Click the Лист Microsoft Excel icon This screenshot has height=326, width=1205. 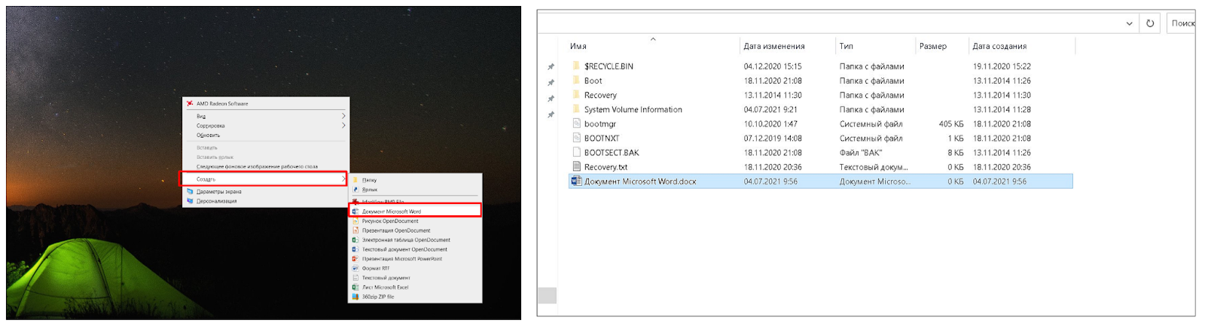[355, 287]
